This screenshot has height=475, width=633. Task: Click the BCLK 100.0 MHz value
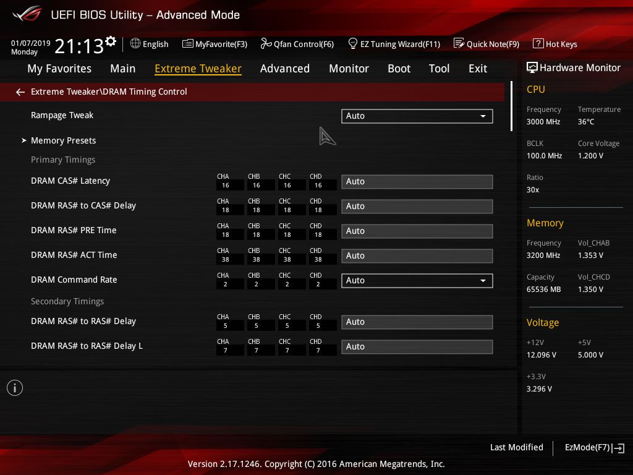click(544, 155)
